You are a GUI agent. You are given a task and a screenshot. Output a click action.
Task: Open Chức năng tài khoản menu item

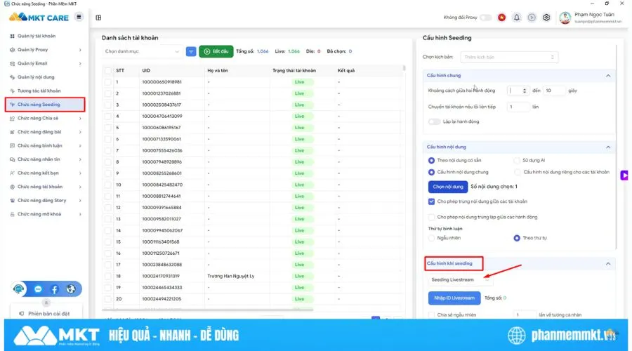(45, 187)
